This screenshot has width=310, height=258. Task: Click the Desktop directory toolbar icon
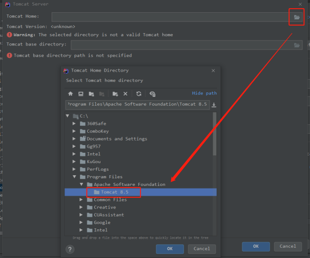[80, 94]
